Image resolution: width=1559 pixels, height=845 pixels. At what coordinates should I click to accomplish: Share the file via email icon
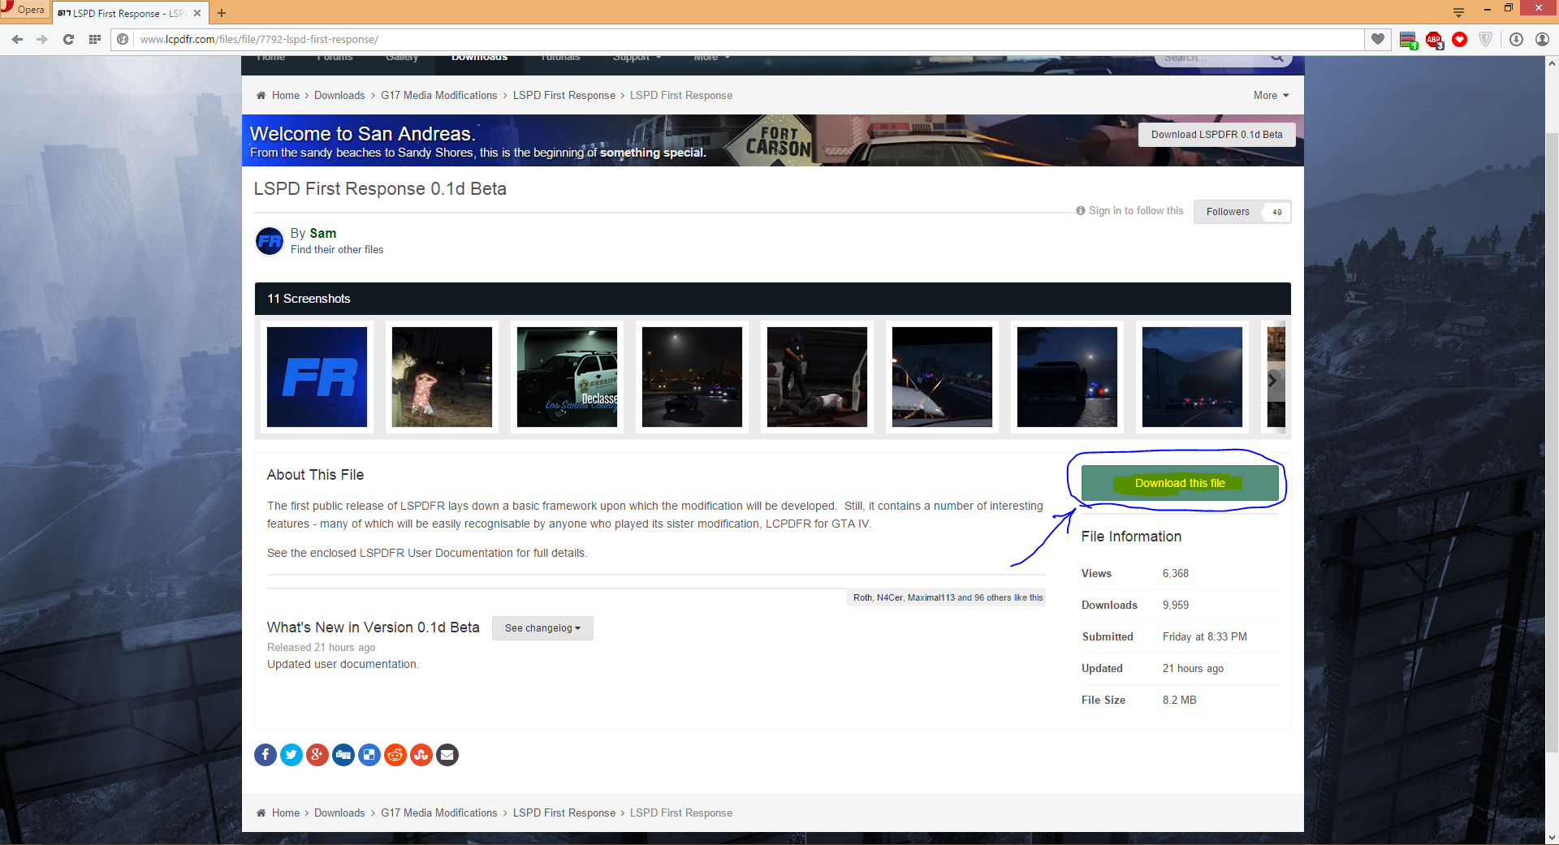(447, 755)
